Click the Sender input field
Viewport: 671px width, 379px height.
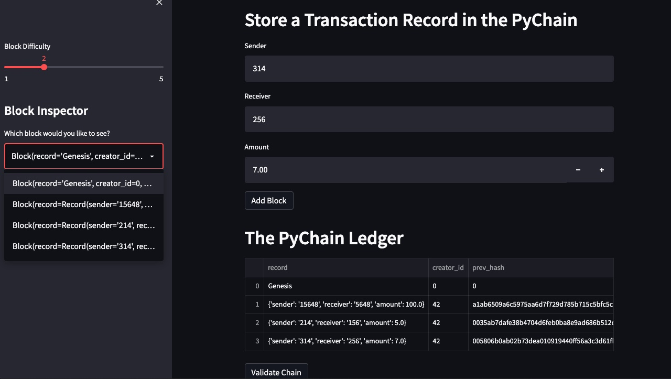(429, 69)
